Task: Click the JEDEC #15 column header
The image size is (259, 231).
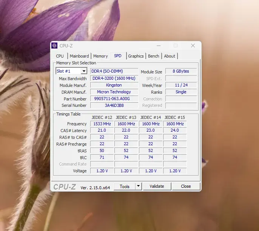Action: (x=175, y=117)
